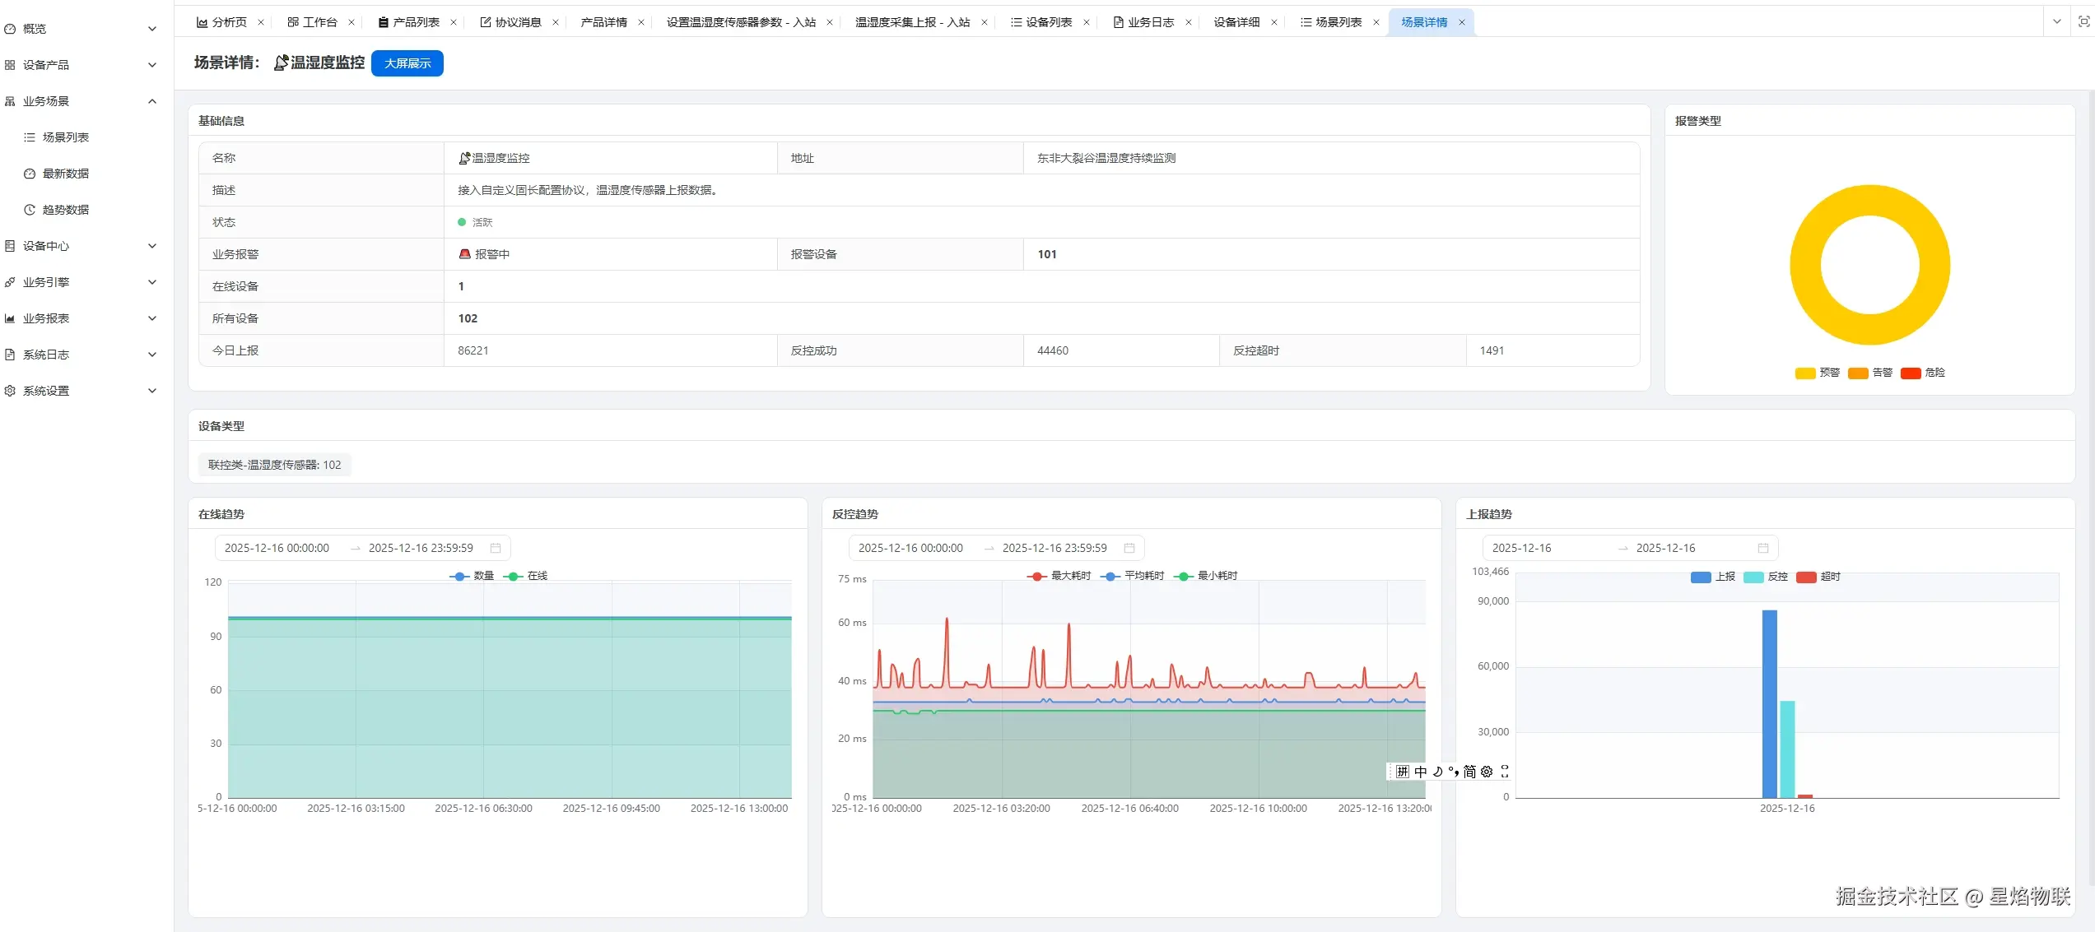
Task: Click the settings gear on IME toolbar
Action: [1487, 772]
